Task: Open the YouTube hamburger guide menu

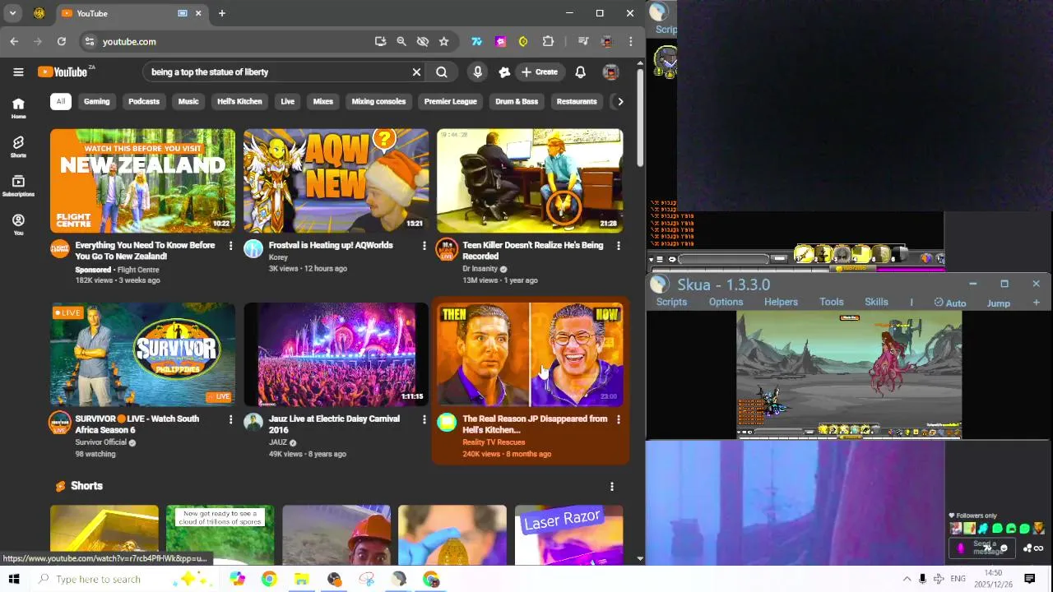Action: (18, 72)
